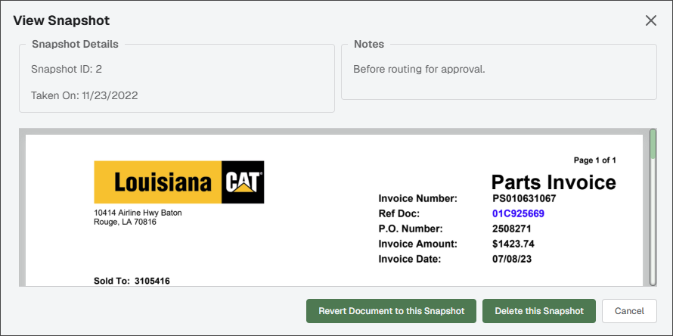Viewport: 673px width, 336px height.
Task: Open the Ref Doc link 01C925669
Action: [x=518, y=213]
